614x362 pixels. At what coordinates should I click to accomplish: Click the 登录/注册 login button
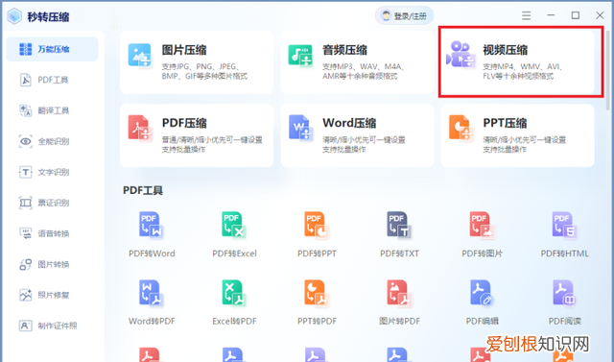(x=404, y=16)
